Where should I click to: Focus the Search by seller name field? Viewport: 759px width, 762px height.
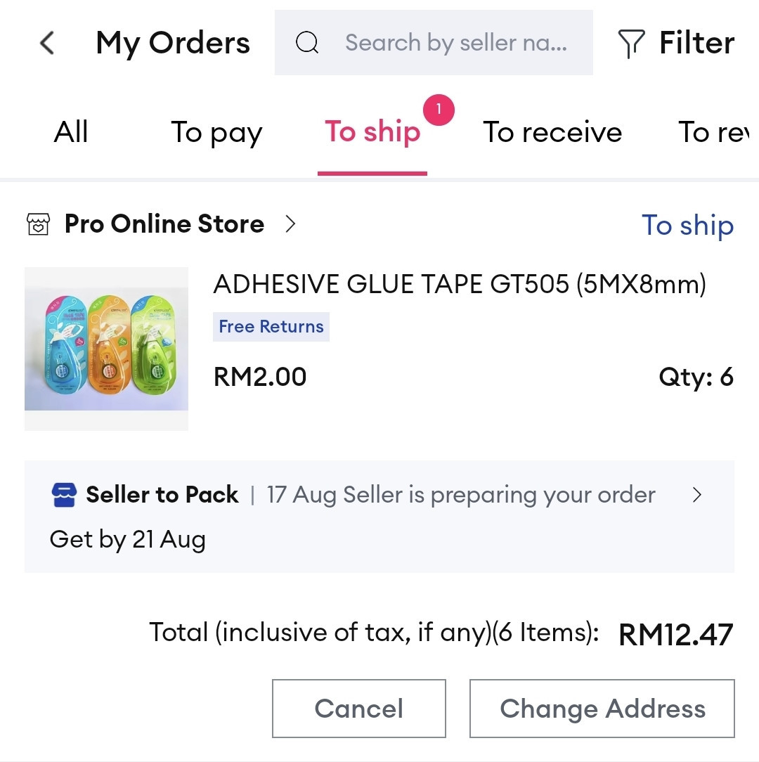434,42
